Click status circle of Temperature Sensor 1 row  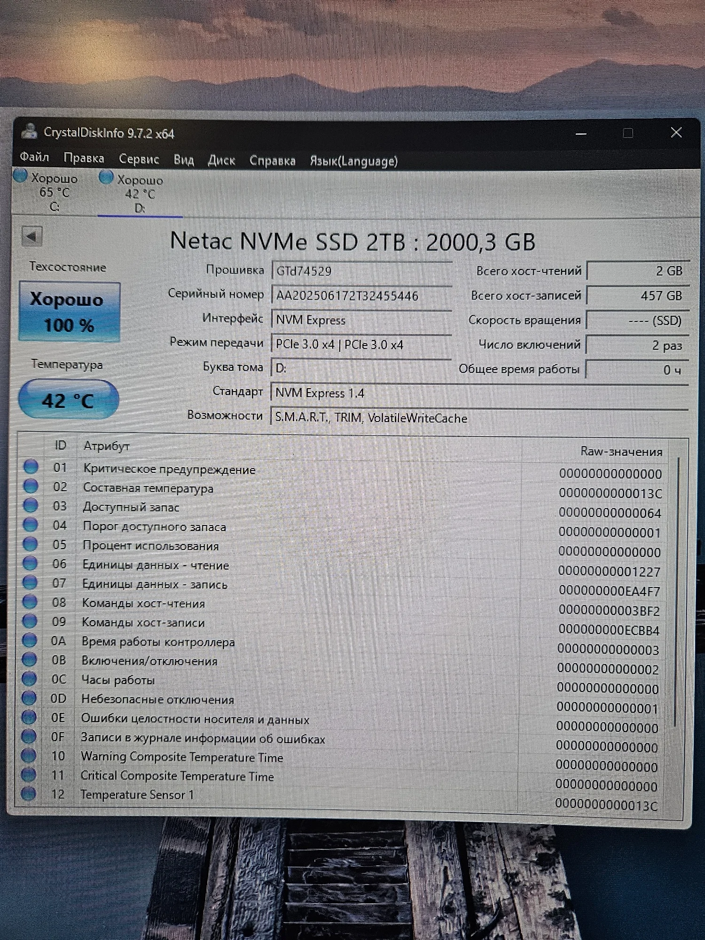[29, 794]
